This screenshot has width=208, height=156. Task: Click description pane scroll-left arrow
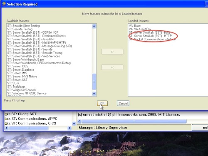tap(79, 121)
